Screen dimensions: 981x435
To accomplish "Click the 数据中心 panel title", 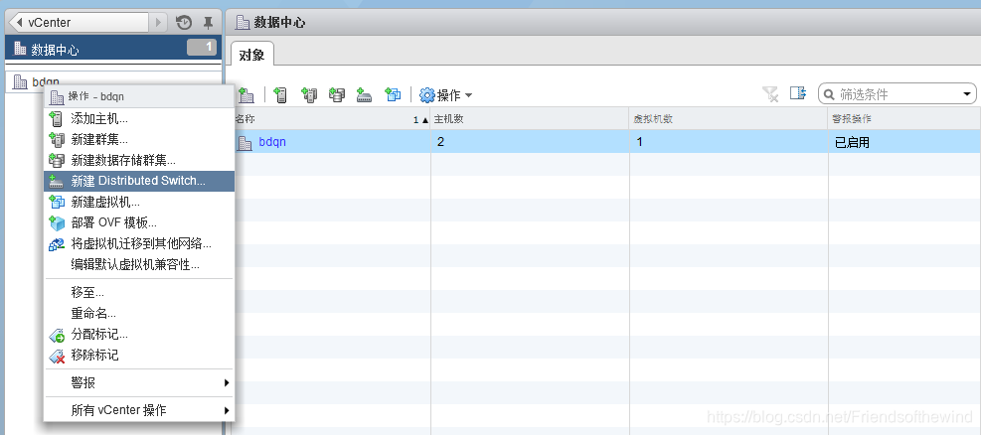I will click(x=279, y=23).
